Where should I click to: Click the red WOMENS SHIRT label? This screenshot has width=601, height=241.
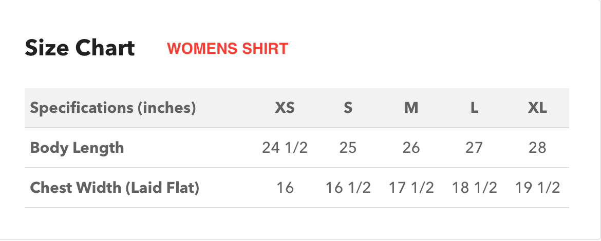[x=228, y=49]
